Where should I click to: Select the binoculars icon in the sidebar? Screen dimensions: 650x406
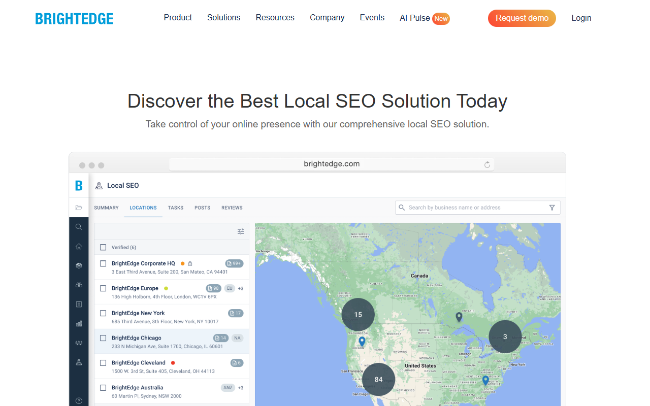point(79,285)
